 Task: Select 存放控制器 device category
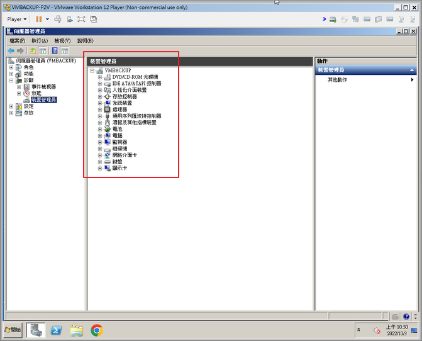pyautogui.click(x=125, y=96)
